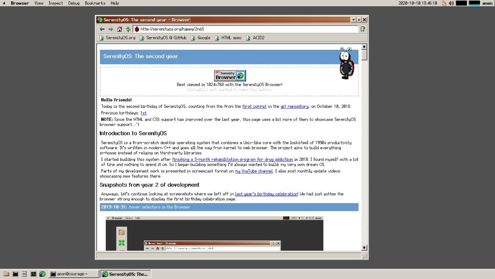The width and height of the screenshot is (495, 279).
Task: Open the system monitor icon in the taskbar
Action: (33, 274)
